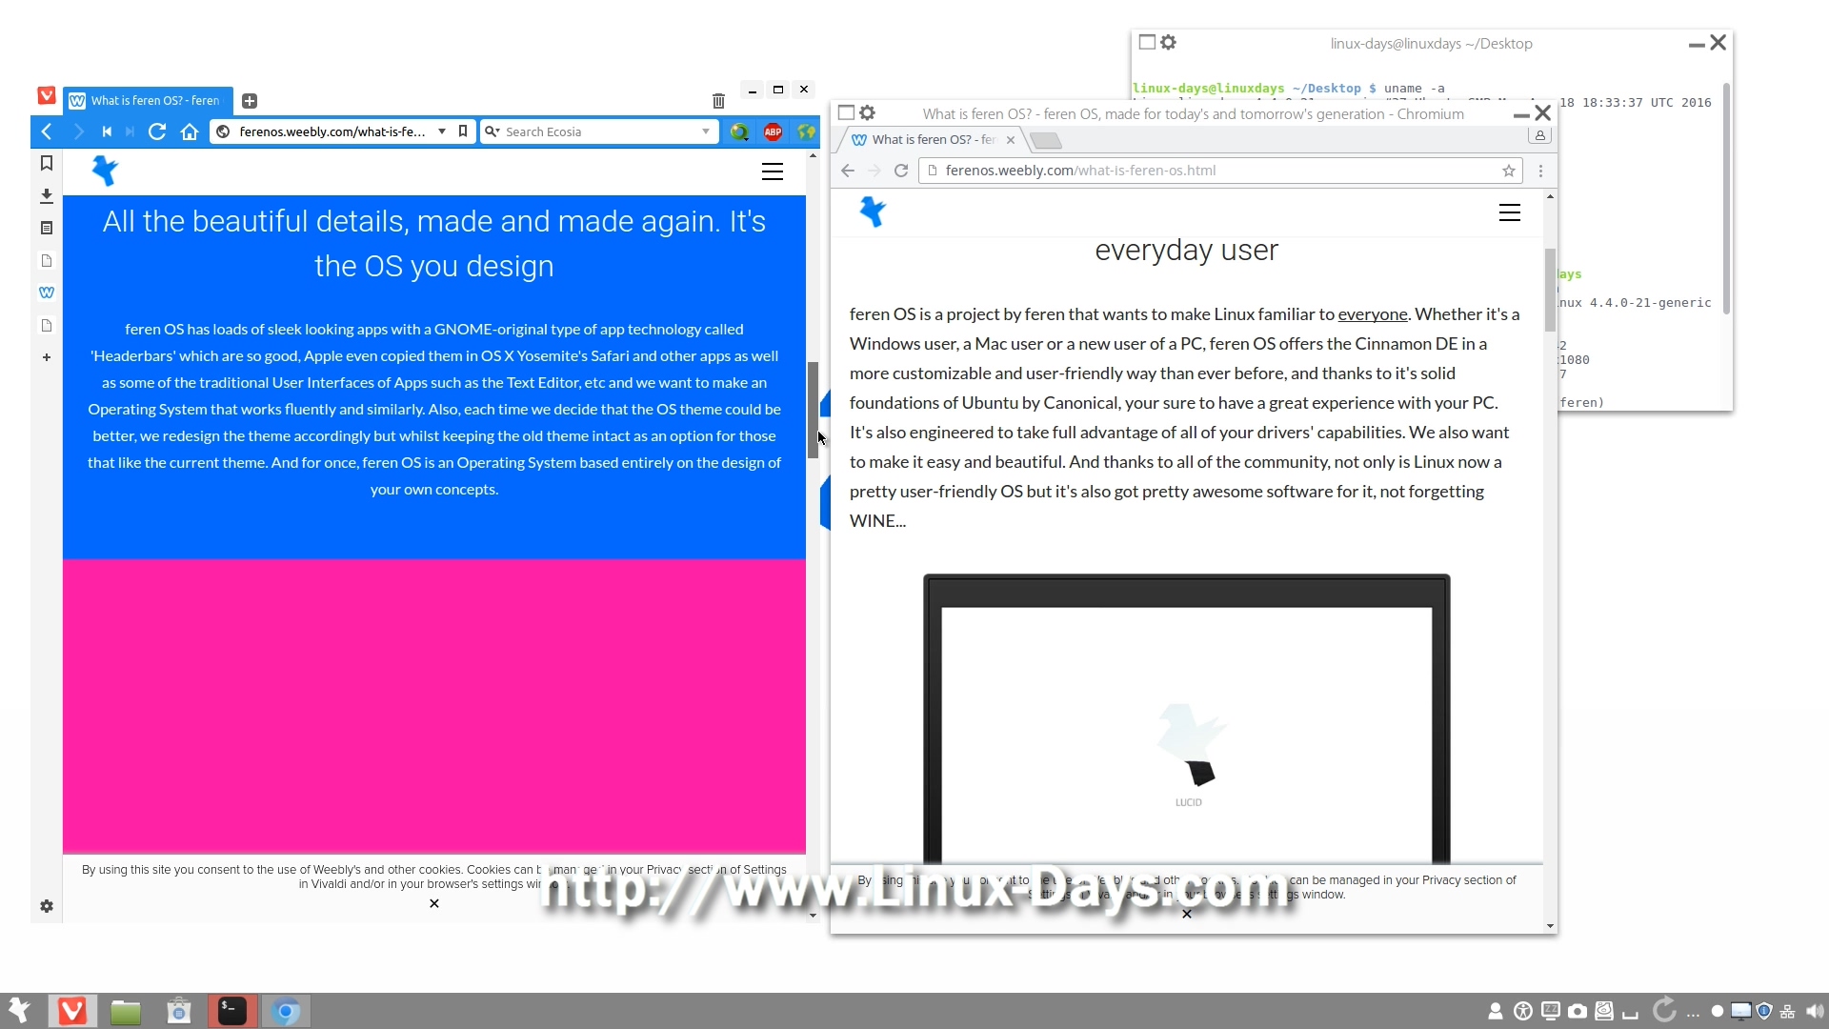Open a new tab in Vivaldi
This screenshot has height=1029, width=1829.
pos(250,101)
